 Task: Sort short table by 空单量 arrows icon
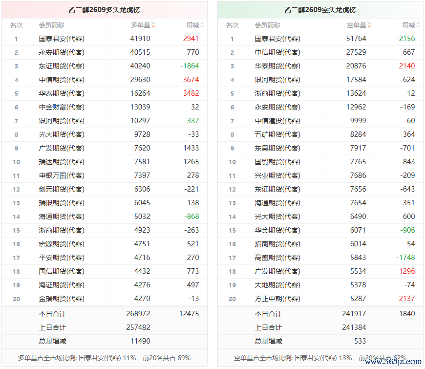[369, 25]
